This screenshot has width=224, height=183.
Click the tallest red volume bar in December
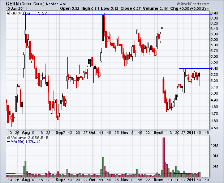click(x=164, y=157)
